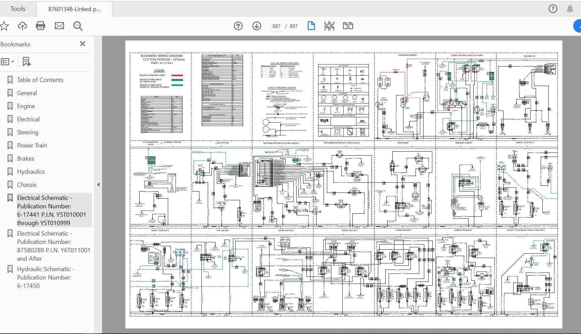This screenshot has width=581, height=334.
Task: Click bookmark icon beside Hydraulics
Action: click(x=10, y=172)
